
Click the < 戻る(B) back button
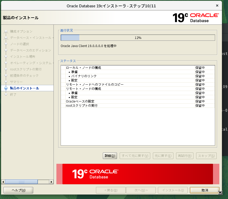[111, 190]
